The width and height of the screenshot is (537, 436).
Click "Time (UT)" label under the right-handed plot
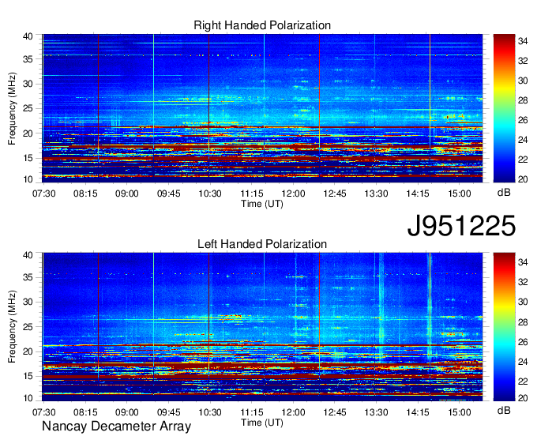262,204
